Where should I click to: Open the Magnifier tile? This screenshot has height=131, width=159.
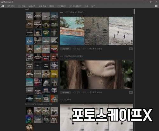tap(38, 74)
